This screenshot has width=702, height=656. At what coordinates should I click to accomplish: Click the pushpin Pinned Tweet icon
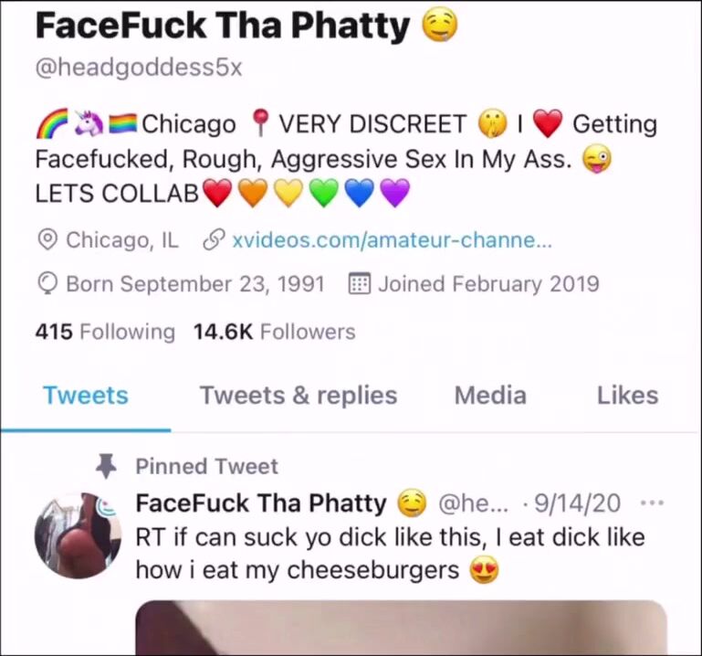tap(106, 466)
